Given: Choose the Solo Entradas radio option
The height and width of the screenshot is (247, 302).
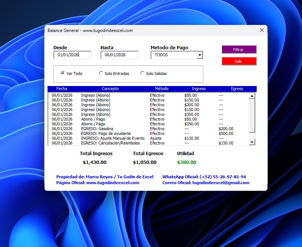Looking at the screenshot, I should 101,74.
